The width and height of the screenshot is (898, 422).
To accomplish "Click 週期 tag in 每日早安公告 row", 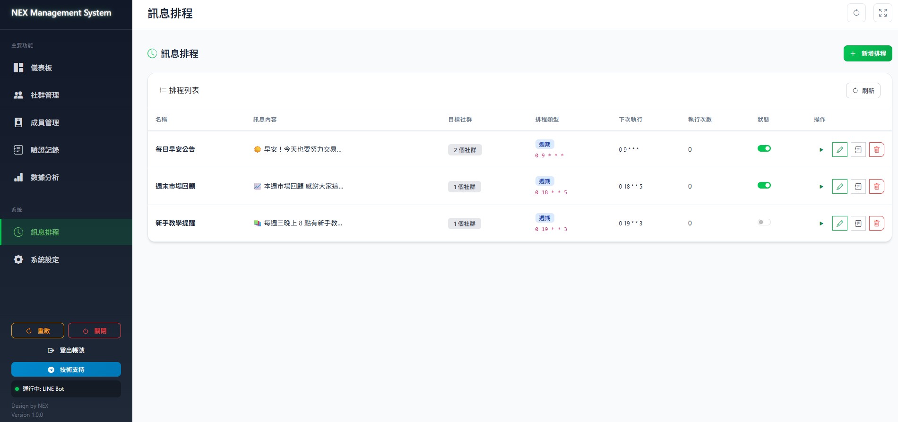I will [544, 144].
